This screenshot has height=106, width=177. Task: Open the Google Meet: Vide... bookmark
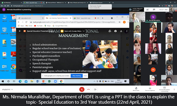[60, 26]
